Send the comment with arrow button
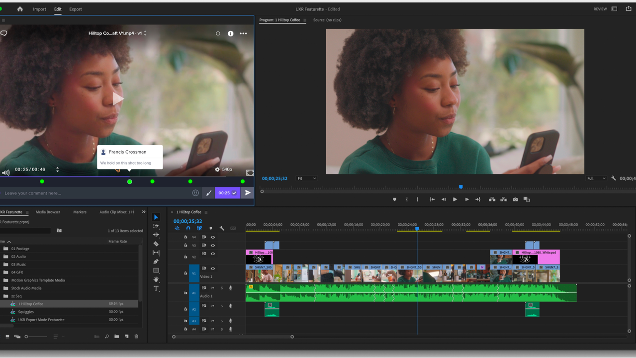The height and width of the screenshot is (358, 636). point(248,193)
